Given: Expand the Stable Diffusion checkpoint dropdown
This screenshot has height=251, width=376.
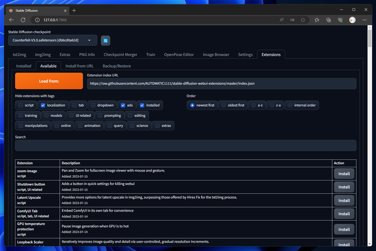Looking at the screenshot, I should tap(89, 40).
